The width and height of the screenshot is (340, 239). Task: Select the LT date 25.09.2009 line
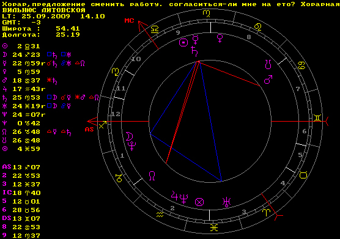point(53,17)
